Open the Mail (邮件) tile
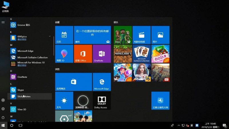Screen dimensions: 229x129 tap(92, 35)
